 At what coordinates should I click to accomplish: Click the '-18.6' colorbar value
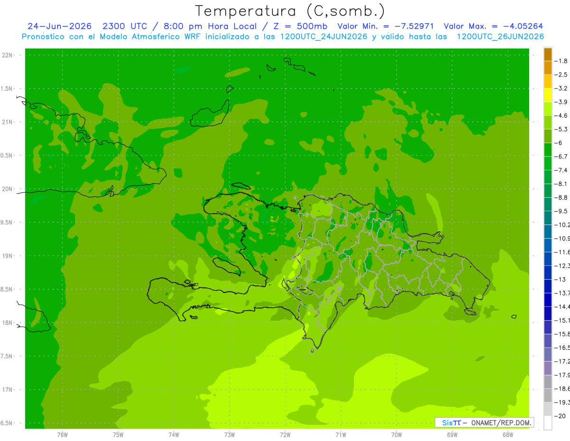[x=562, y=389]
